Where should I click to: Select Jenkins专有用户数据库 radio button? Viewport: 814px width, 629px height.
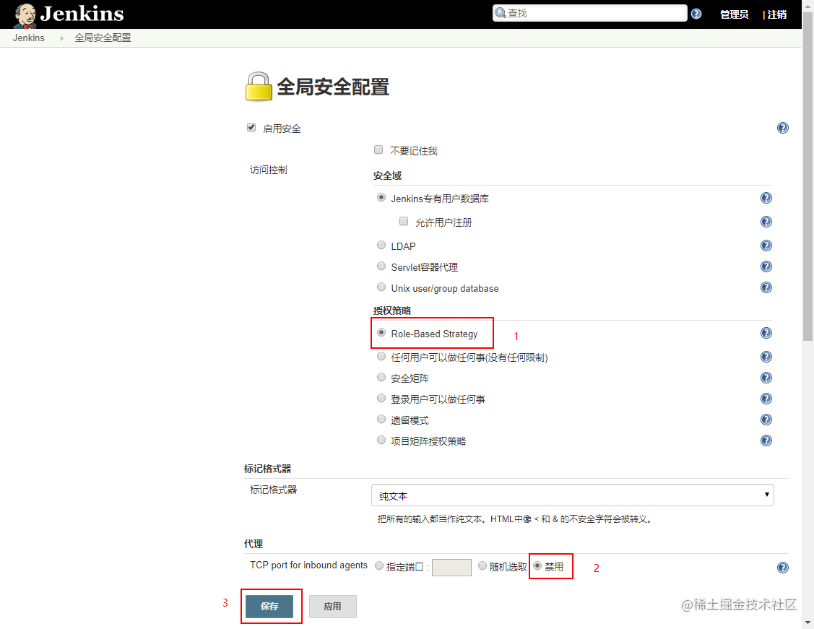[x=381, y=197]
